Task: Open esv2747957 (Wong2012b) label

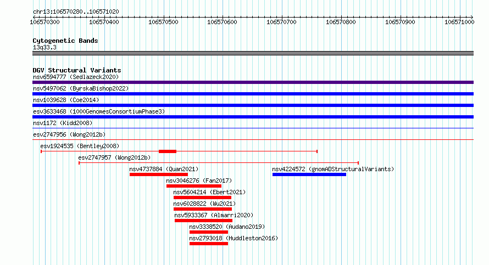Action: (114, 157)
